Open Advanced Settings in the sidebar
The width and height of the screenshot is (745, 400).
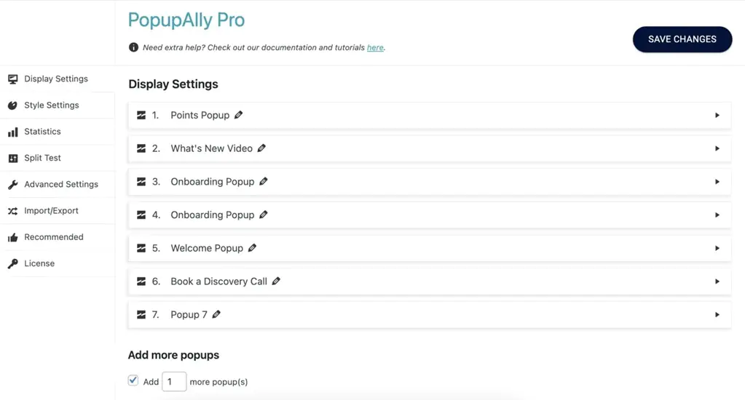point(60,185)
